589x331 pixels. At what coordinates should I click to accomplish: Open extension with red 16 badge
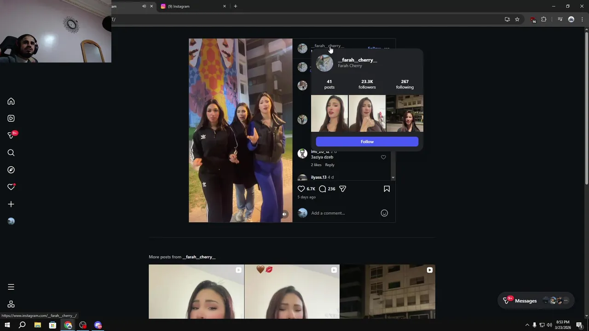(x=533, y=20)
